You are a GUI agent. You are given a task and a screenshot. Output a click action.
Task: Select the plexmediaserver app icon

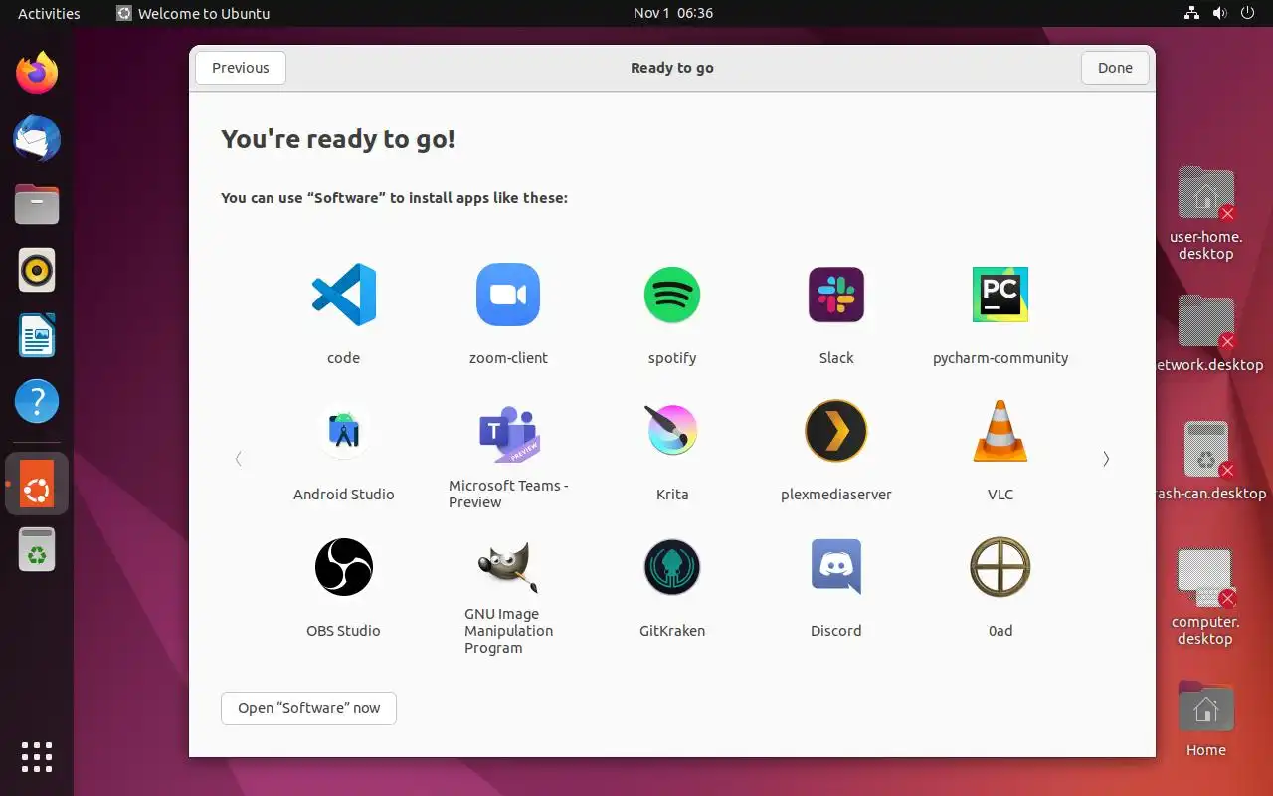tap(836, 431)
